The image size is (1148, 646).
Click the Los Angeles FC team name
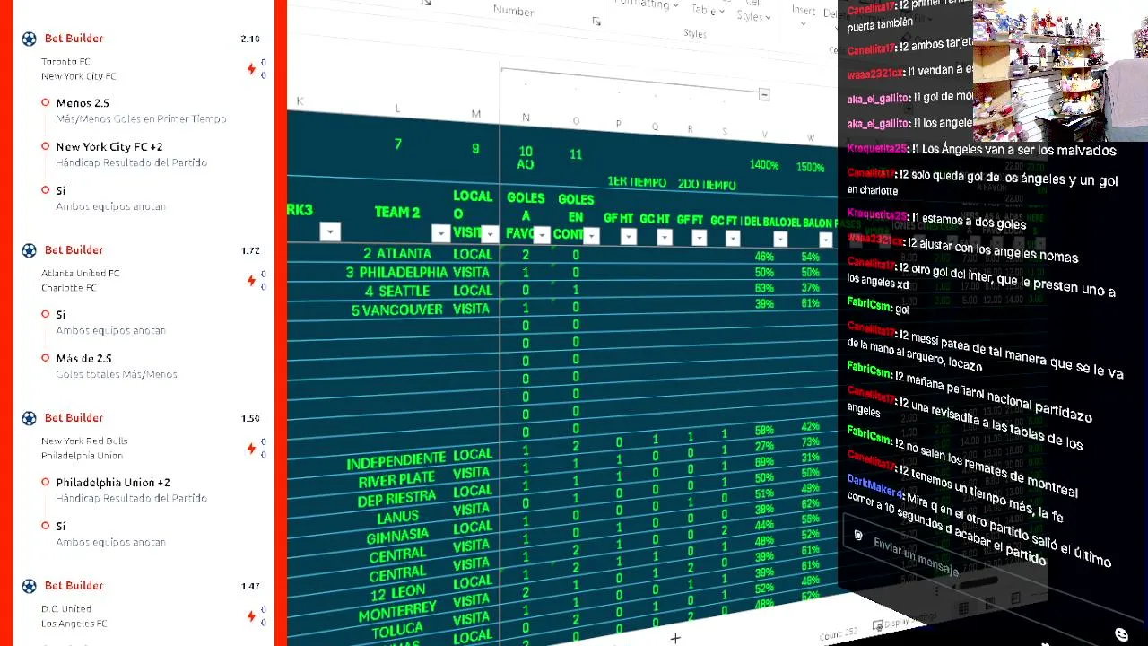click(x=74, y=624)
